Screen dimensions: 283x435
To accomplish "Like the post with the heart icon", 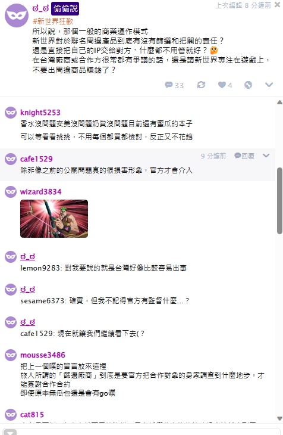I will point(222,85).
